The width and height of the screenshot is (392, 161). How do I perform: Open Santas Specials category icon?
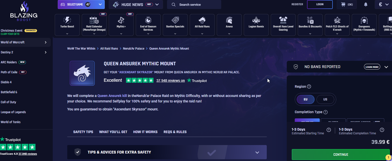(x=175, y=20)
